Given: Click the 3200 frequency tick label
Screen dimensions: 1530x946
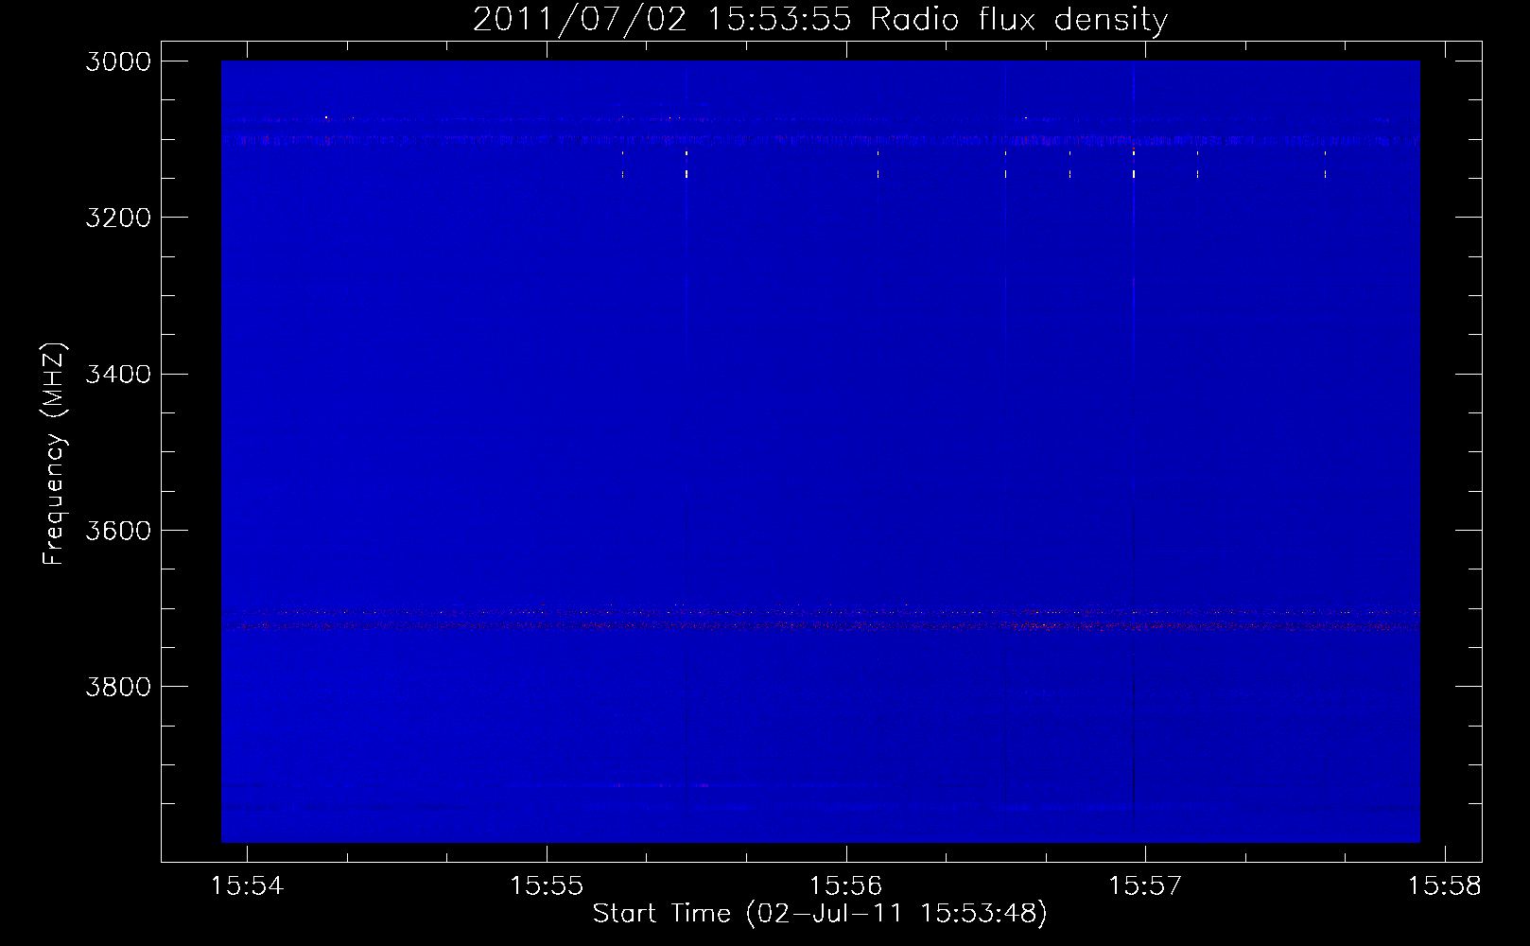Looking at the screenshot, I should pos(118,218).
